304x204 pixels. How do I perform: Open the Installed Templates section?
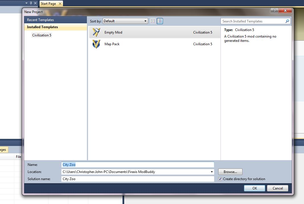coord(56,27)
